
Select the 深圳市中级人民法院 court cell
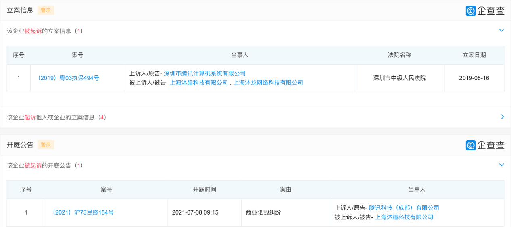click(399, 78)
